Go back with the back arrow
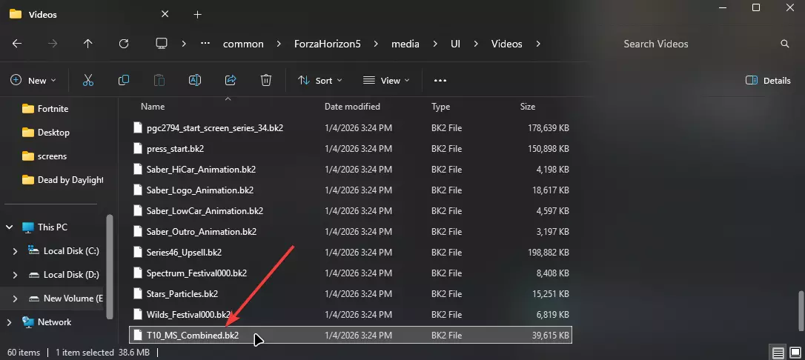 [x=17, y=44]
